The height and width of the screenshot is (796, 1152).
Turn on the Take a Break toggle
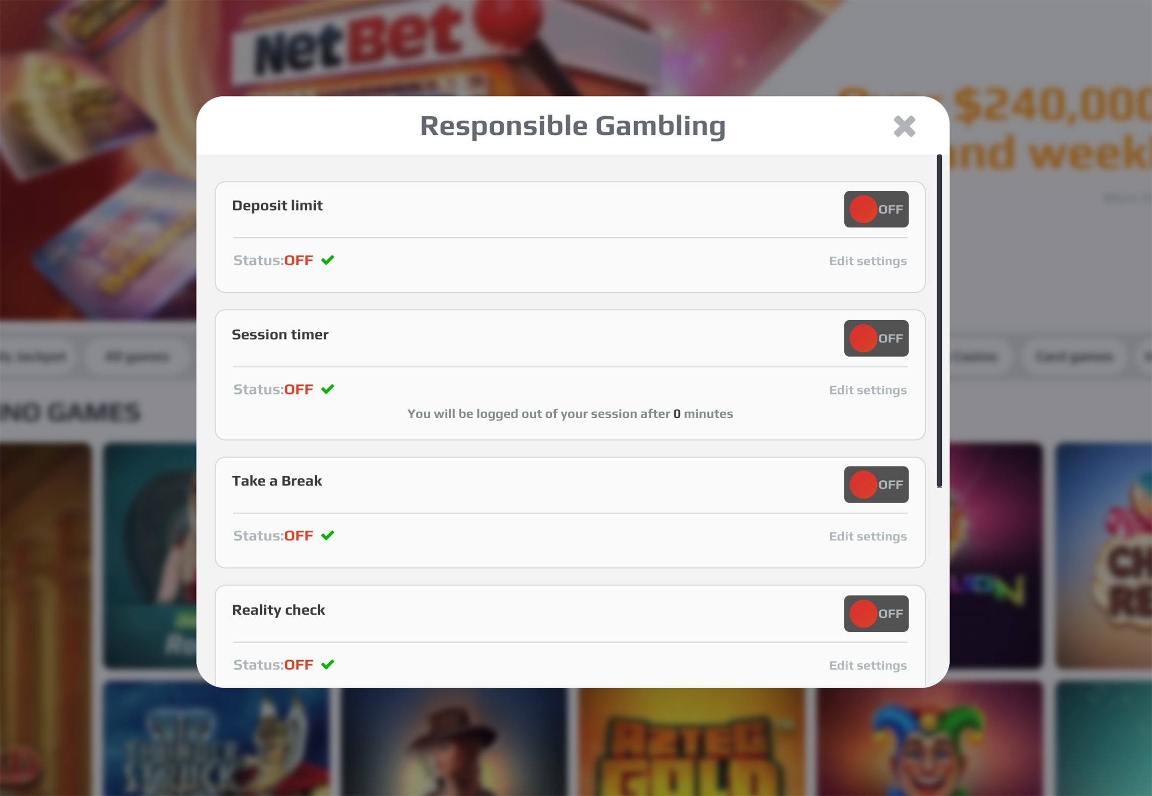876,484
